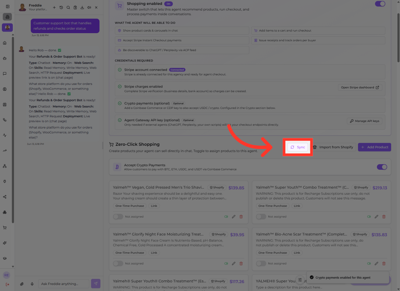Click the log out icon
This screenshot has width=400, height=291.
point(7,284)
